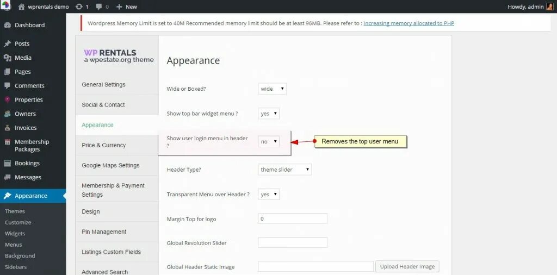Click the Pages sidebar icon
Viewport: 557px width, 275px height.
point(7,72)
